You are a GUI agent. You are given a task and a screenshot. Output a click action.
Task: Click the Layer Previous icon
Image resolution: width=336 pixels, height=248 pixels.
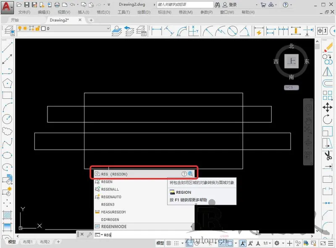(x=129, y=31)
